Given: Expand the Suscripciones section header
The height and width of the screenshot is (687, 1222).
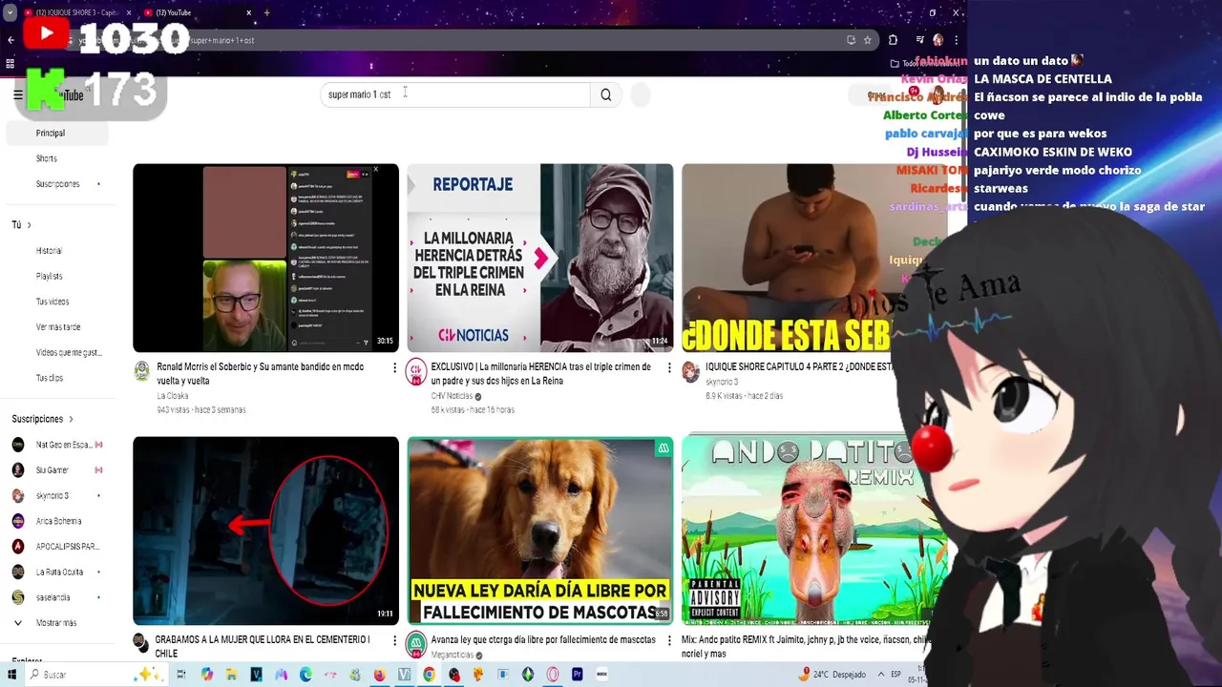Looking at the screenshot, I should pyautogui.click(x=42, y=419).
